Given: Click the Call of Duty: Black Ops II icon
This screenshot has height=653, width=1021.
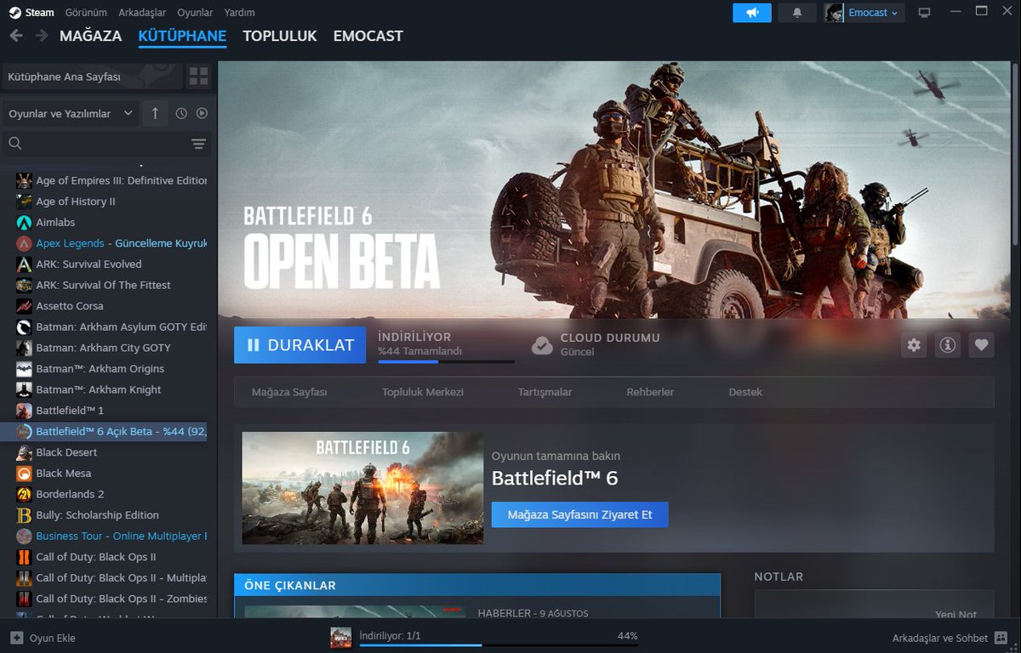Looking at the screenshot, I should point(24,557).
